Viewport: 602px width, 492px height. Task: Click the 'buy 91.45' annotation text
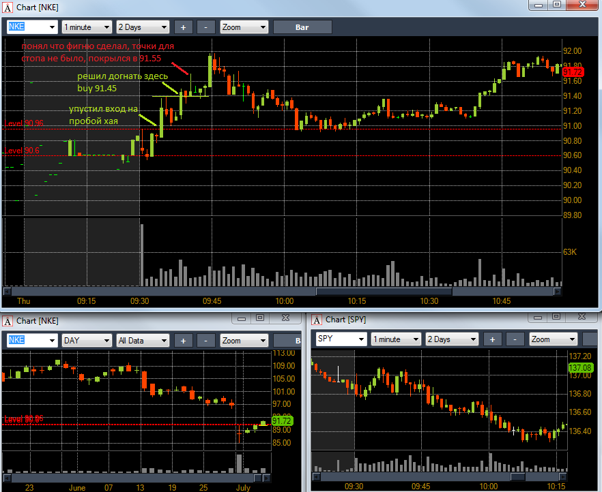click(97, 88)
